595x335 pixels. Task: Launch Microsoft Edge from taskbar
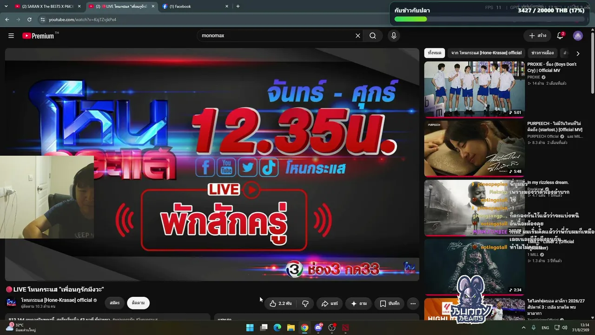click(x=277, y=328)
